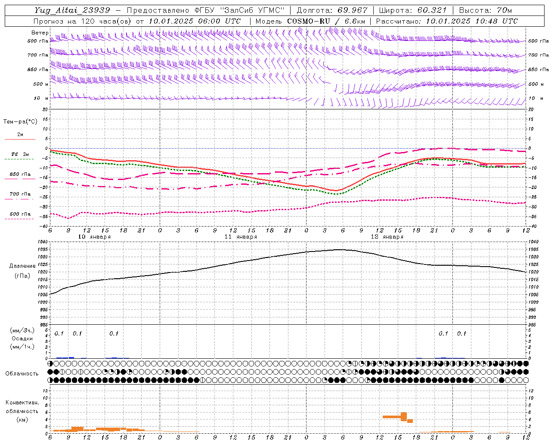Select the 'Давление' pressure panel label
The height and width of the screenshot is (441, 551).
[22, 266]
